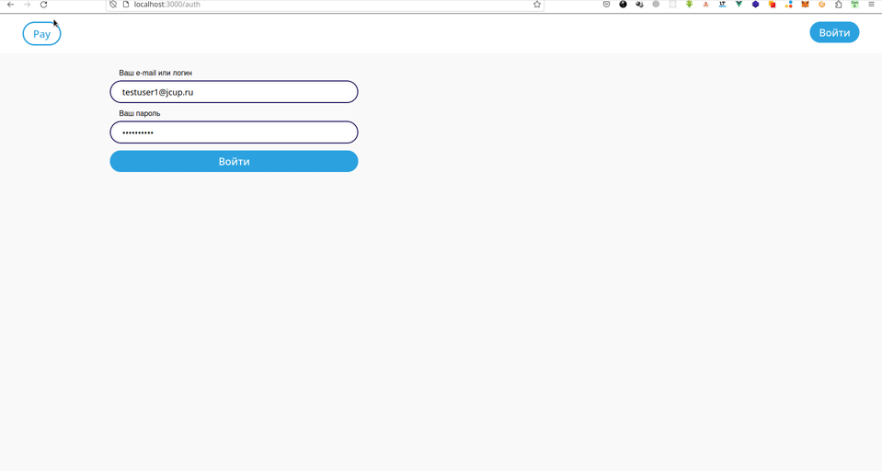Viewport: 882px width, 471px height.
Task: Click the small red figure extension icon
Action: pyautogui.click(x=705, y=5)
